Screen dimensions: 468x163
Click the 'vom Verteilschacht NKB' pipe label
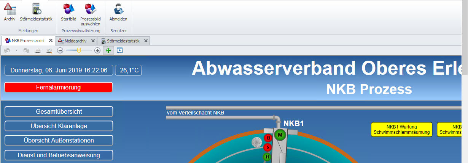(196, 113)
